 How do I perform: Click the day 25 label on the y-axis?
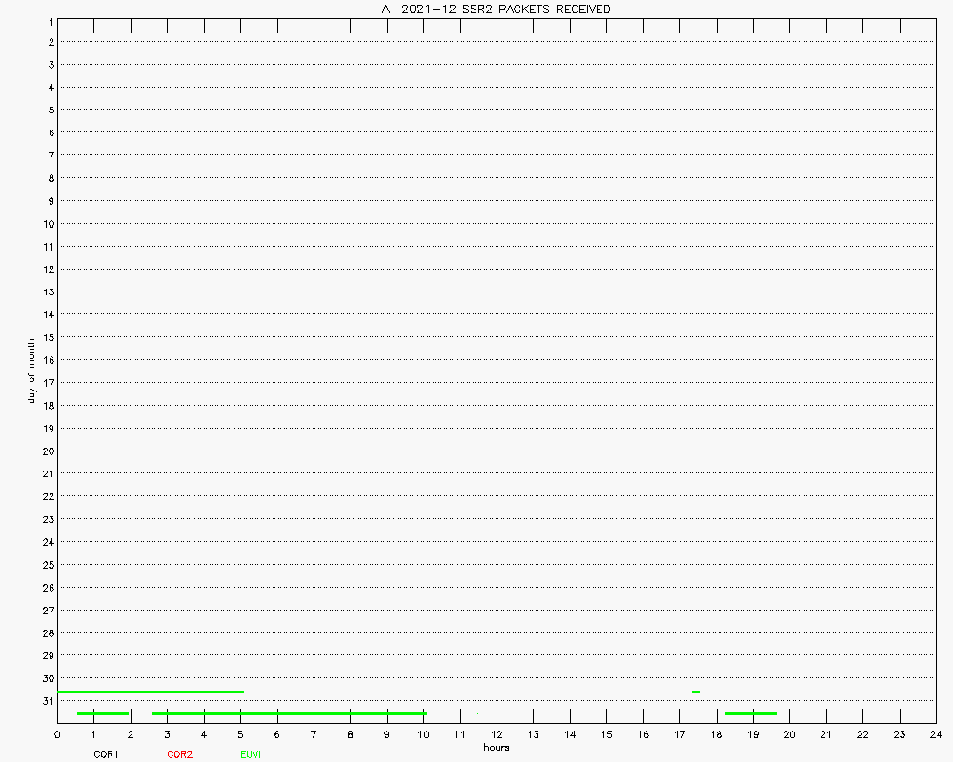(47, 565)
